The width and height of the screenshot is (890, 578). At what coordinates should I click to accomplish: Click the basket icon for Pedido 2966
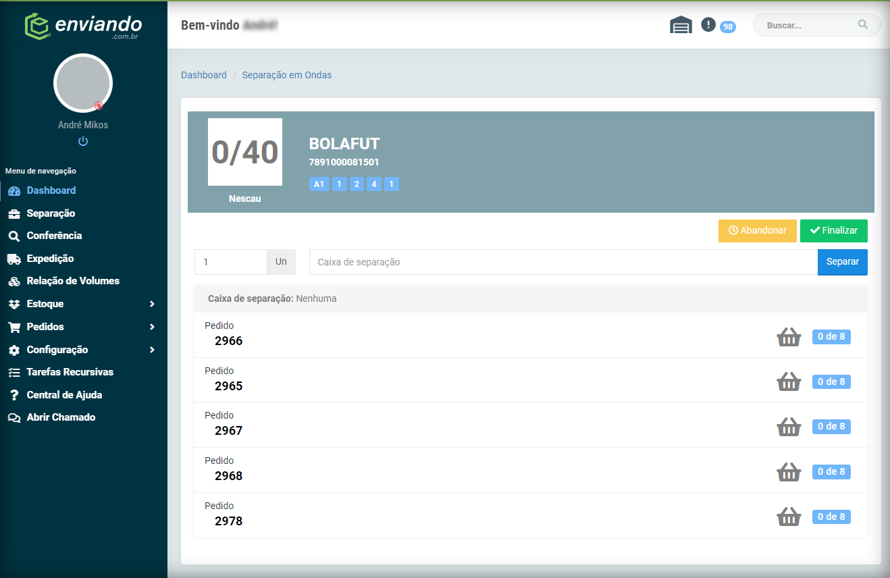(789, 337)
